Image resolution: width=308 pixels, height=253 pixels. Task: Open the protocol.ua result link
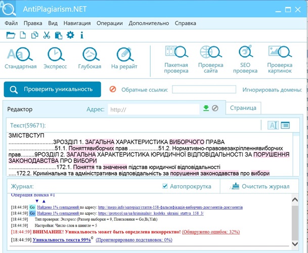point(151,214)
